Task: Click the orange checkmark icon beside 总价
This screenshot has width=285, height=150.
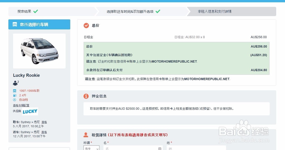Action: (x=86, y=26)
